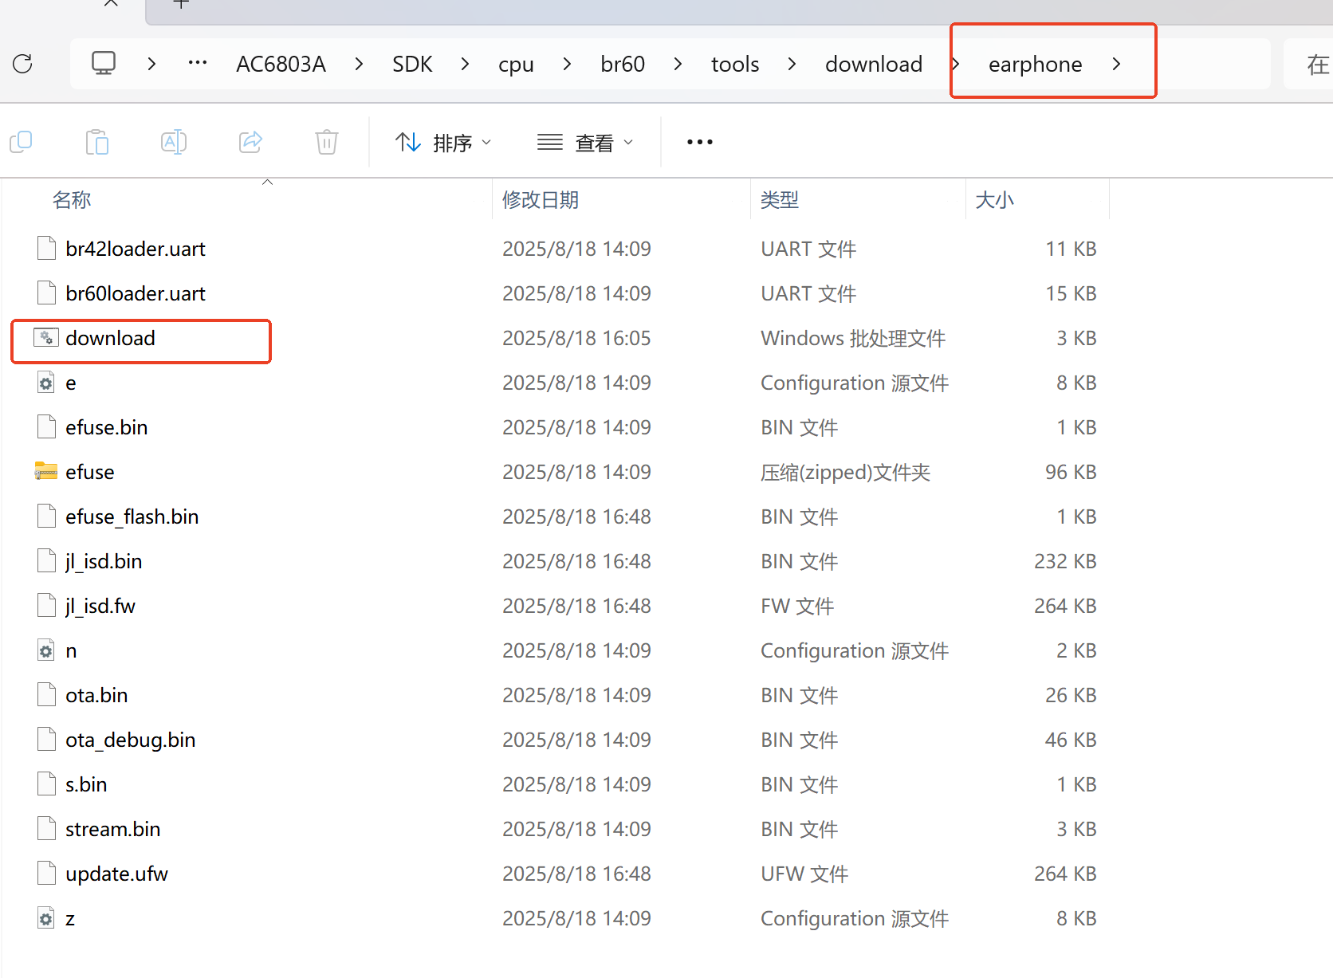
Task: Go to br60 folder in breadcrumb
Action: (x=623, y=64)
